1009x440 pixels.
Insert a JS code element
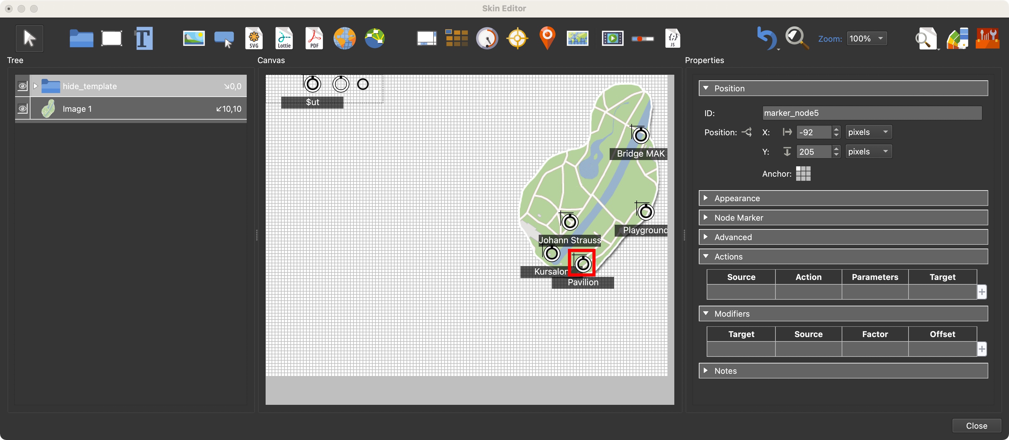tap(672, 38)
